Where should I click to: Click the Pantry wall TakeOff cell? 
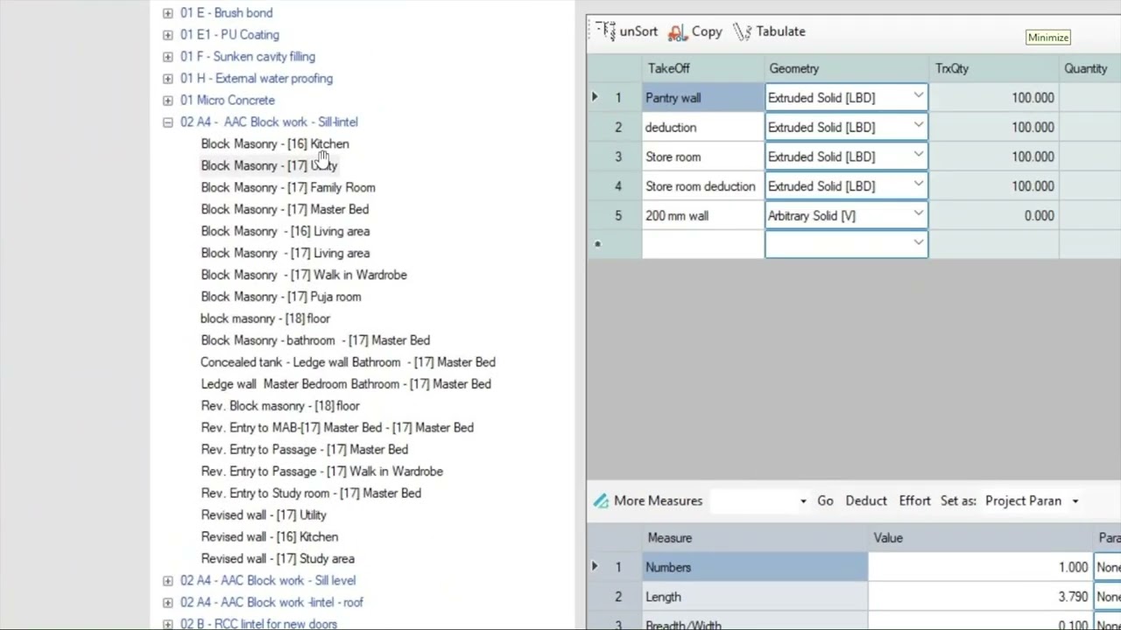pos(703,97)
